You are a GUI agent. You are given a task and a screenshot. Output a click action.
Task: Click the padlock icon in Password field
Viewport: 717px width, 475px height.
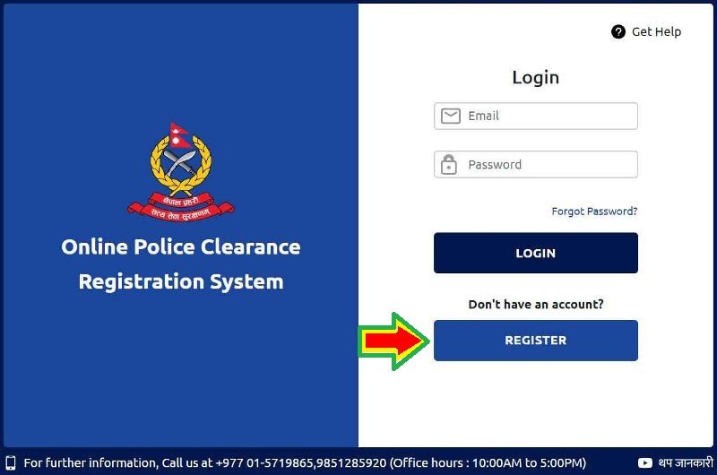pyautogui.click(x=449, y=165)
